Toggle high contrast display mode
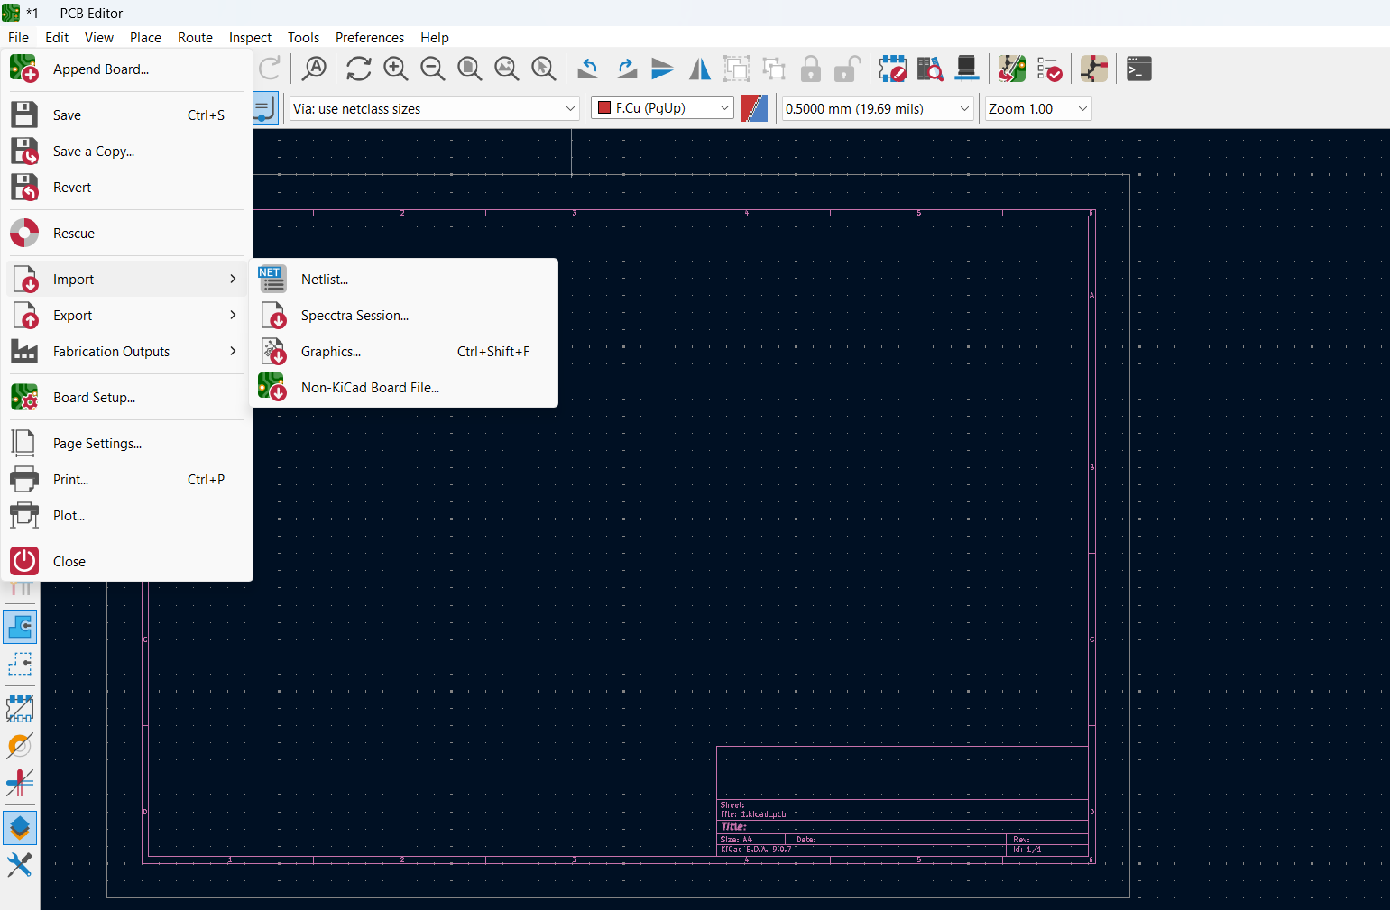This screenshot has width=1390, height=910. (21, 828)
